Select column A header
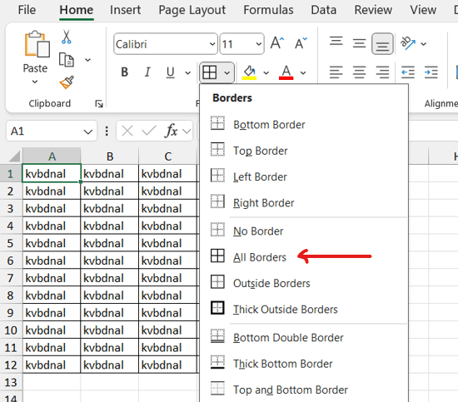The image size is (458, 402). coord(52,156)
